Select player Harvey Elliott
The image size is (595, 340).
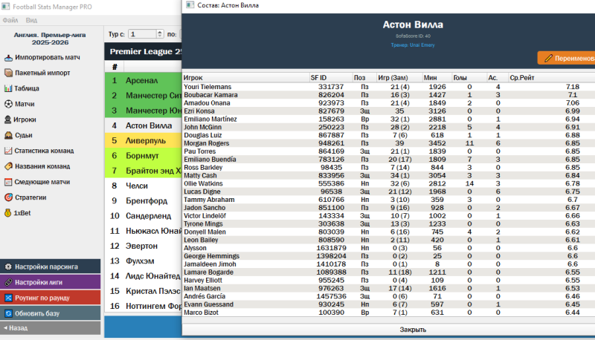[388, 280]
